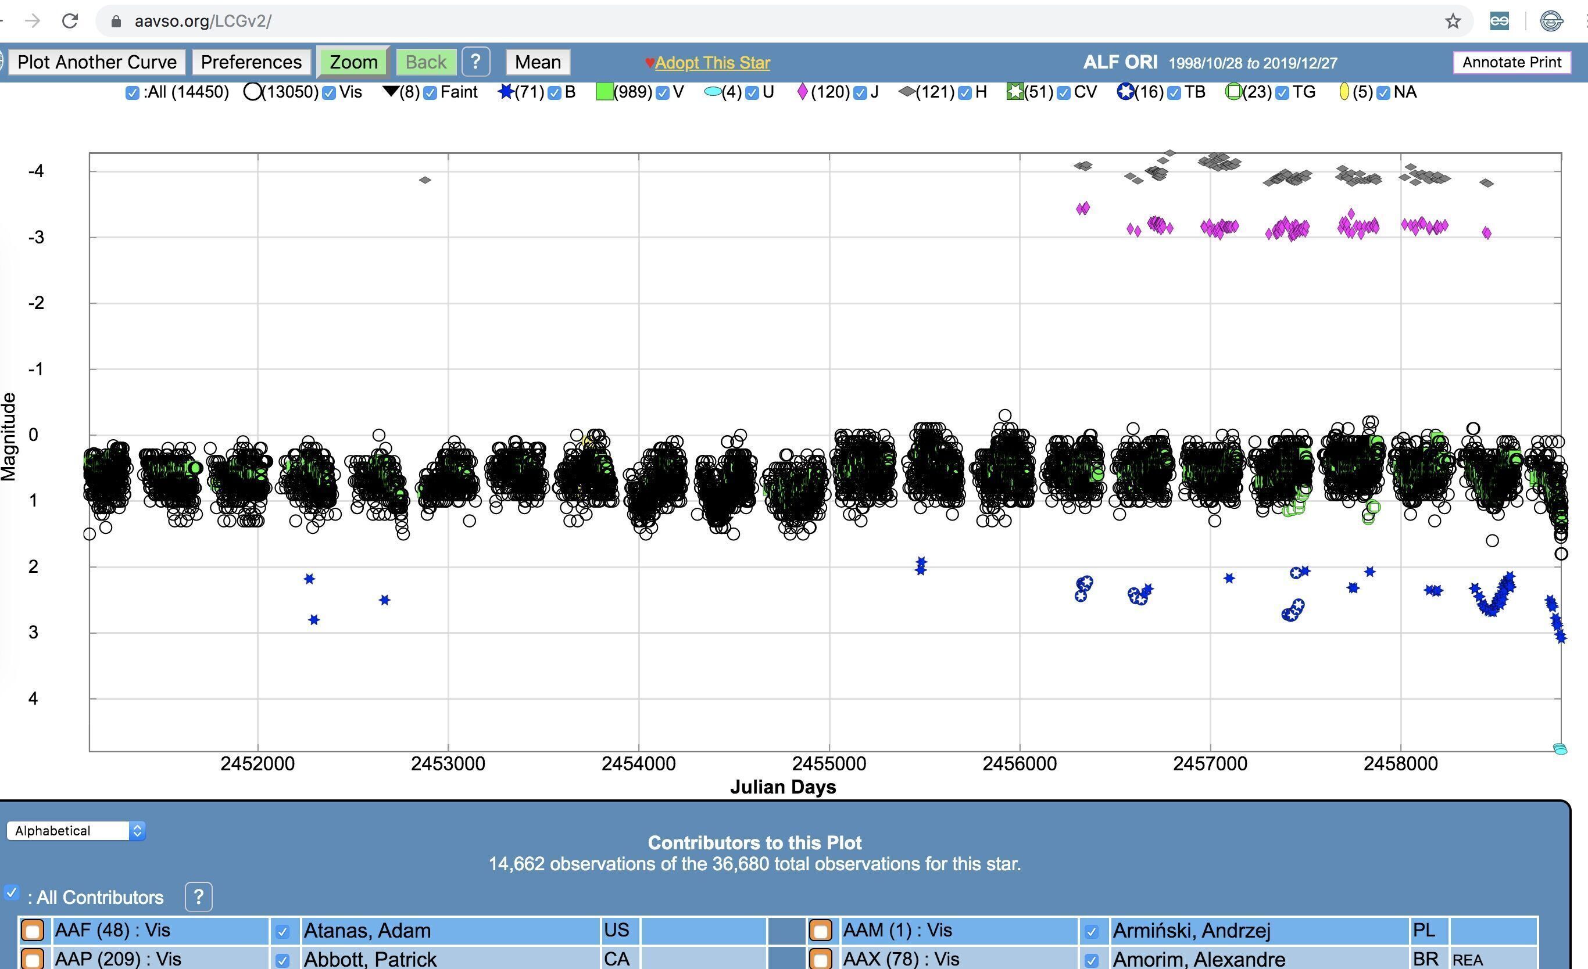Click the ALF ORI star title
The width and height of the screenshot is (1588, 969).
point(1120,62)
